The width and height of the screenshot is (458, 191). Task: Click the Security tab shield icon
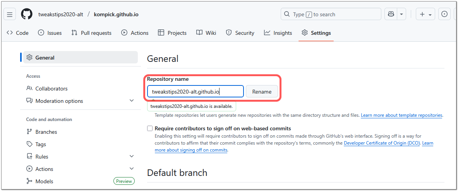229,32
